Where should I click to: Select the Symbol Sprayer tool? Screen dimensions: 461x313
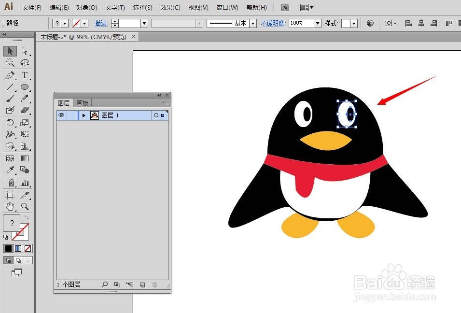(10, 183)
